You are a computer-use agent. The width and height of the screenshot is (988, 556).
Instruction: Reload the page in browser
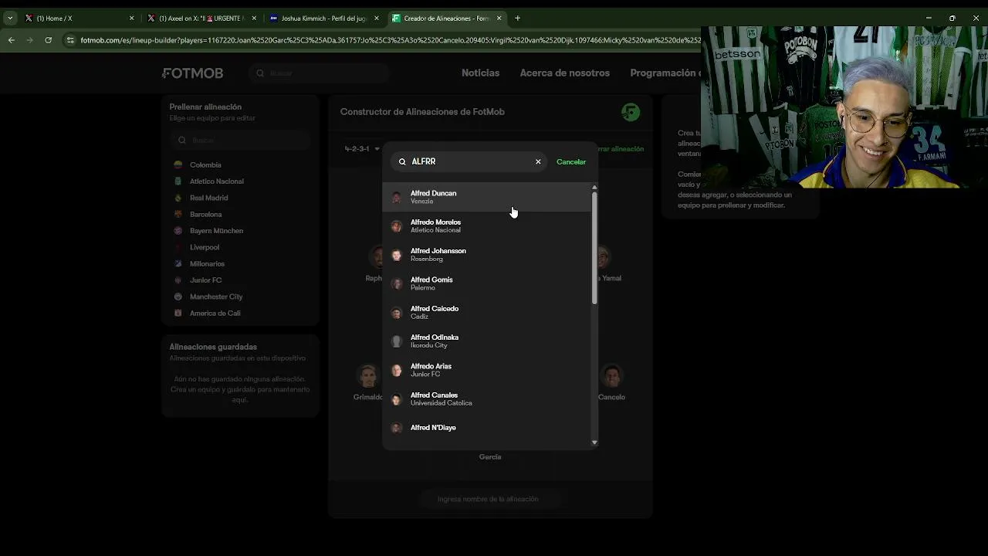click(x=48, y=40)
